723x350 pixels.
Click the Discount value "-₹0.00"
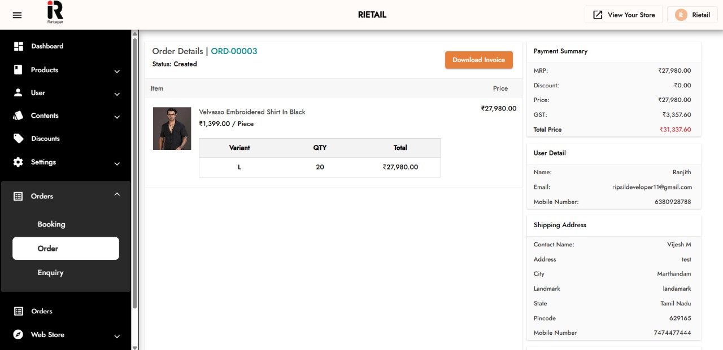tap(682, 86)
